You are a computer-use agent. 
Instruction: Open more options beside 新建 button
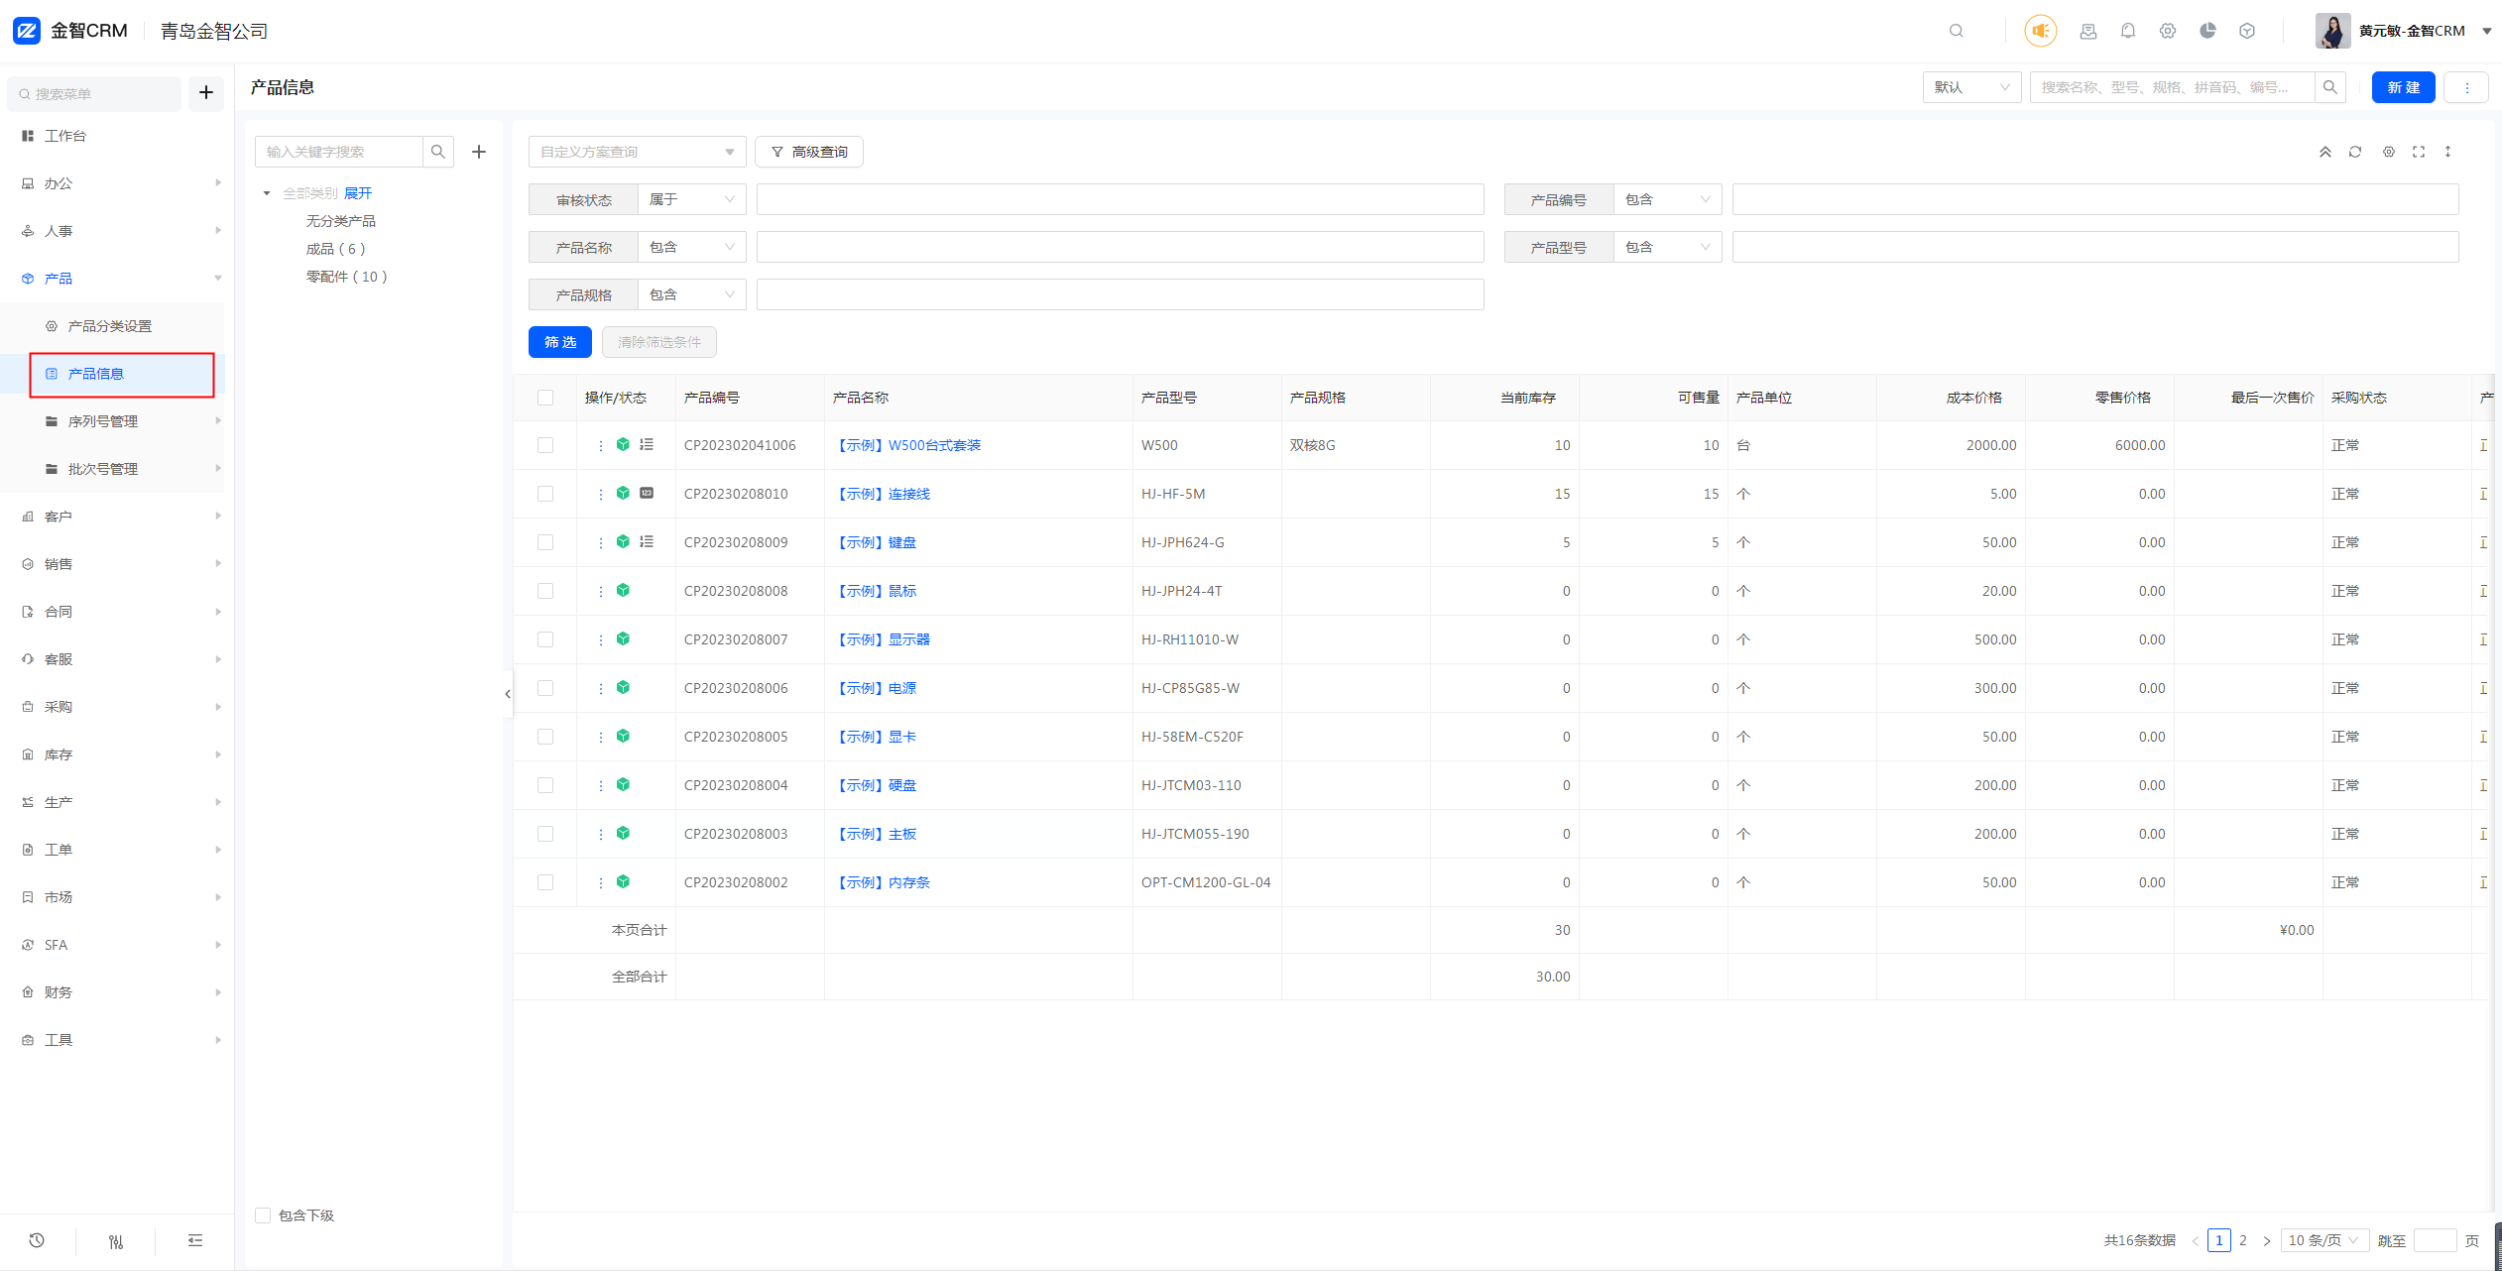click(2467, 87)
